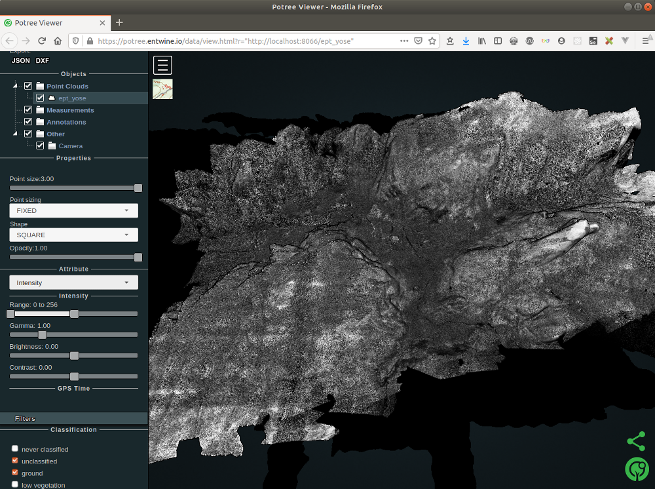Select the Measurements tree item
Screen dimensions: 655x489
pyautogui.click(x=70, y=110)
